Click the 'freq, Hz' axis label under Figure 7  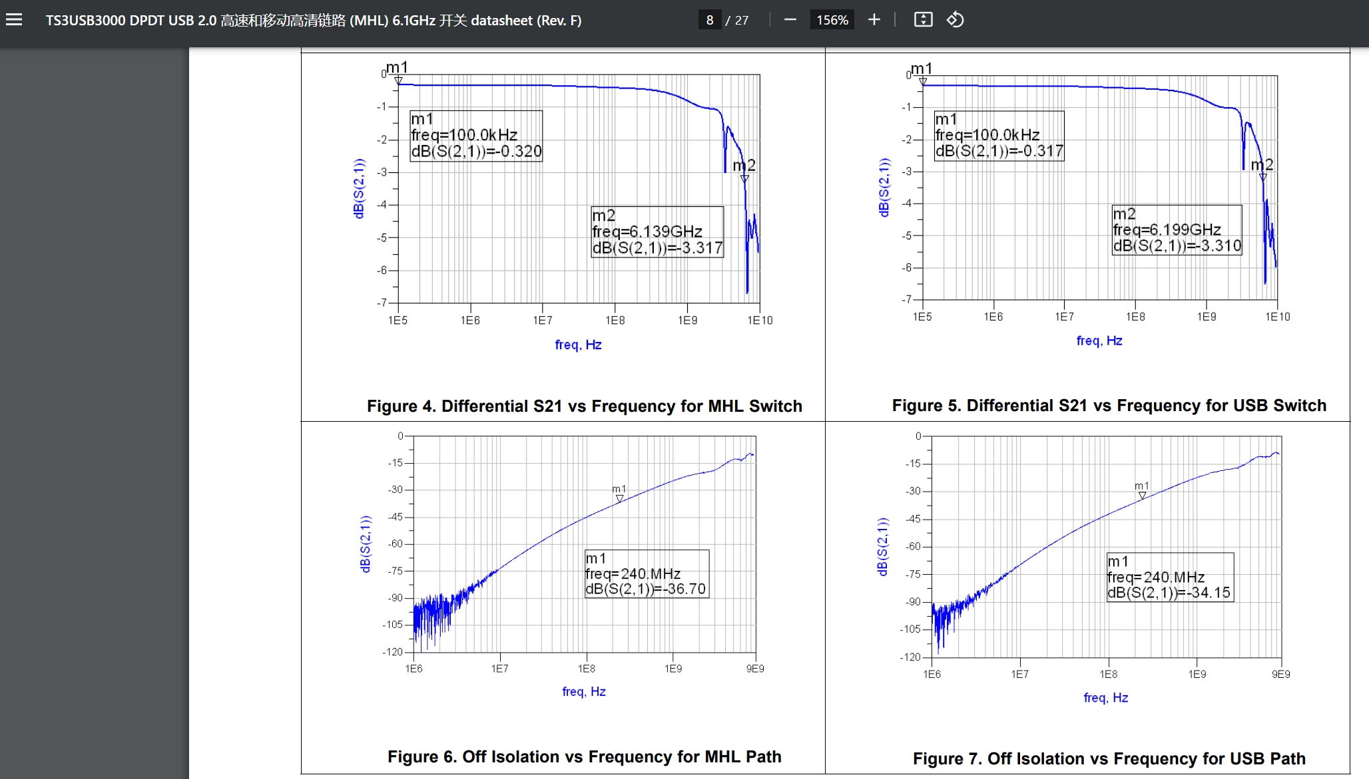coord(1105,698)
